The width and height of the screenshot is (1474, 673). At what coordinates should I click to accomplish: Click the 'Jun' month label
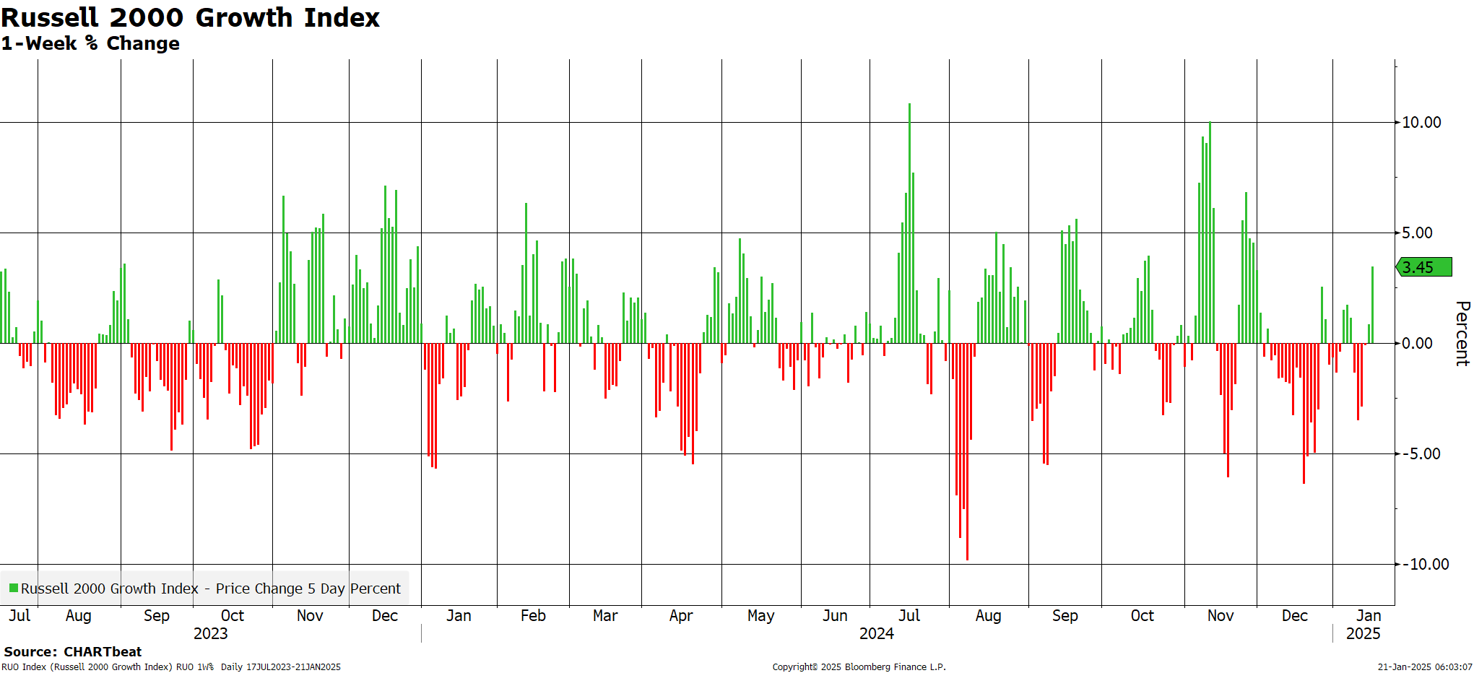point(835,615)
